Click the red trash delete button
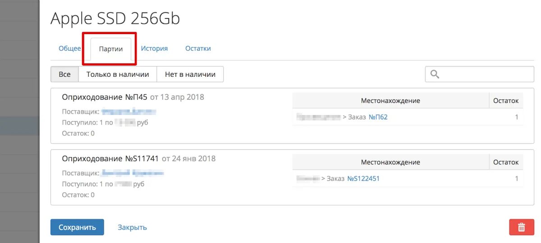541x243 pixels. tap(521, 227)
